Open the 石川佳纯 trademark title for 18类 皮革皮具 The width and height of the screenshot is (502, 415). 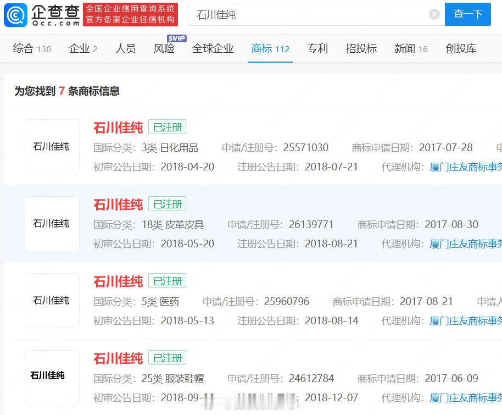[x=118, y=204]
